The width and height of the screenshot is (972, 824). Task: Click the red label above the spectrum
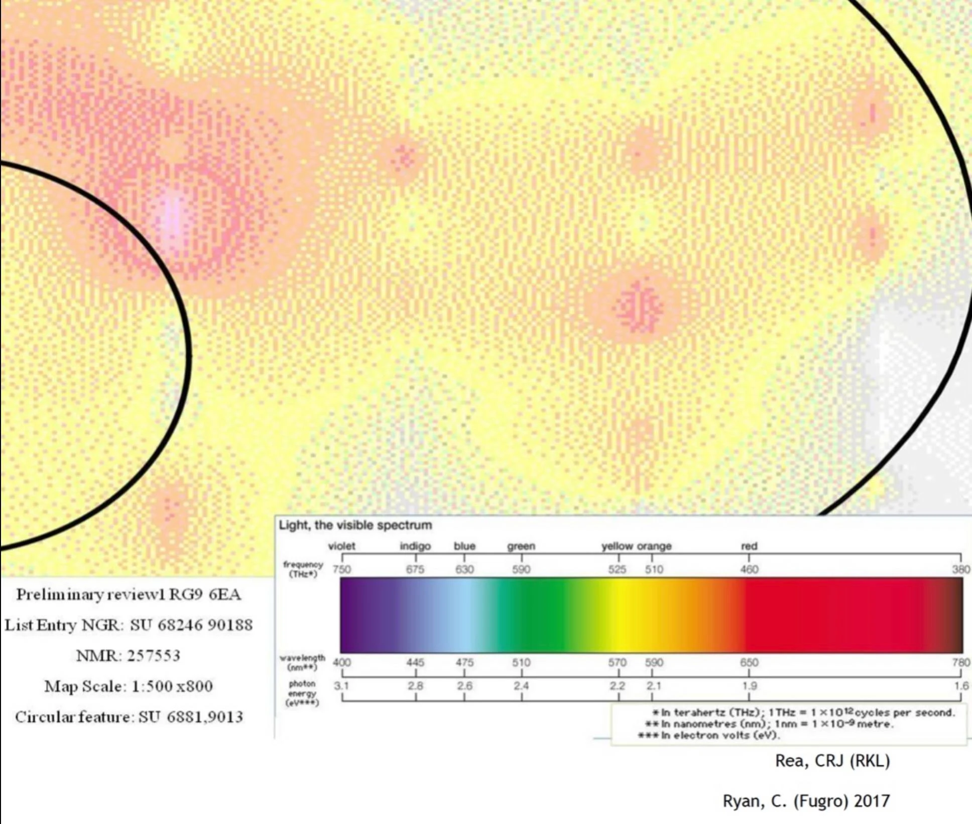(x=749, y=546)
